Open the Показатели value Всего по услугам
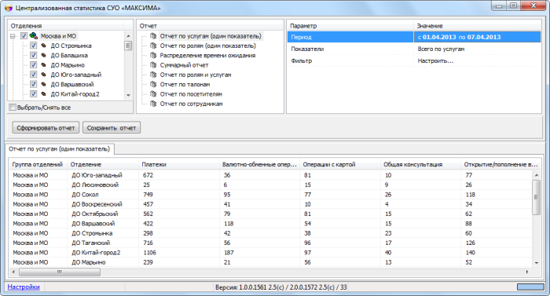The width and height of the screenshot is (550, 296). 477,49
